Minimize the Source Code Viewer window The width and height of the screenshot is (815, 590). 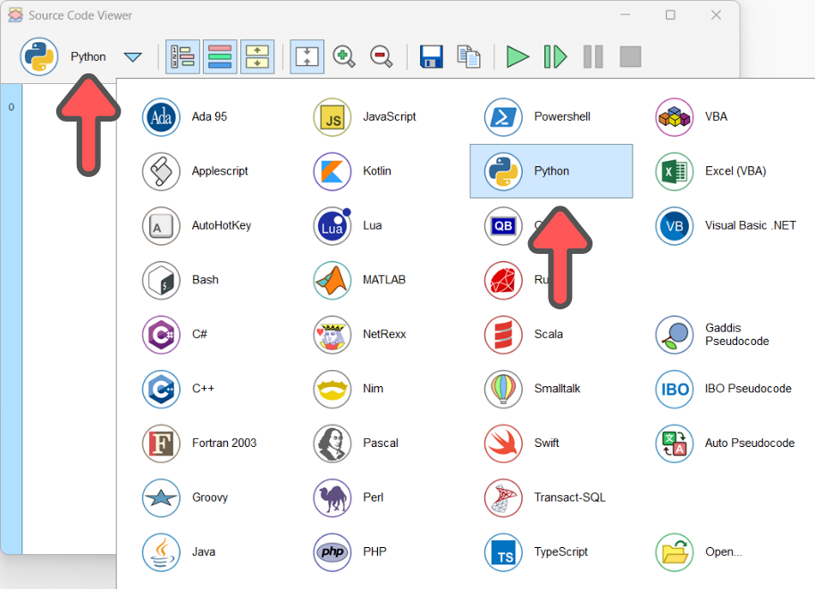click(625, 15)
